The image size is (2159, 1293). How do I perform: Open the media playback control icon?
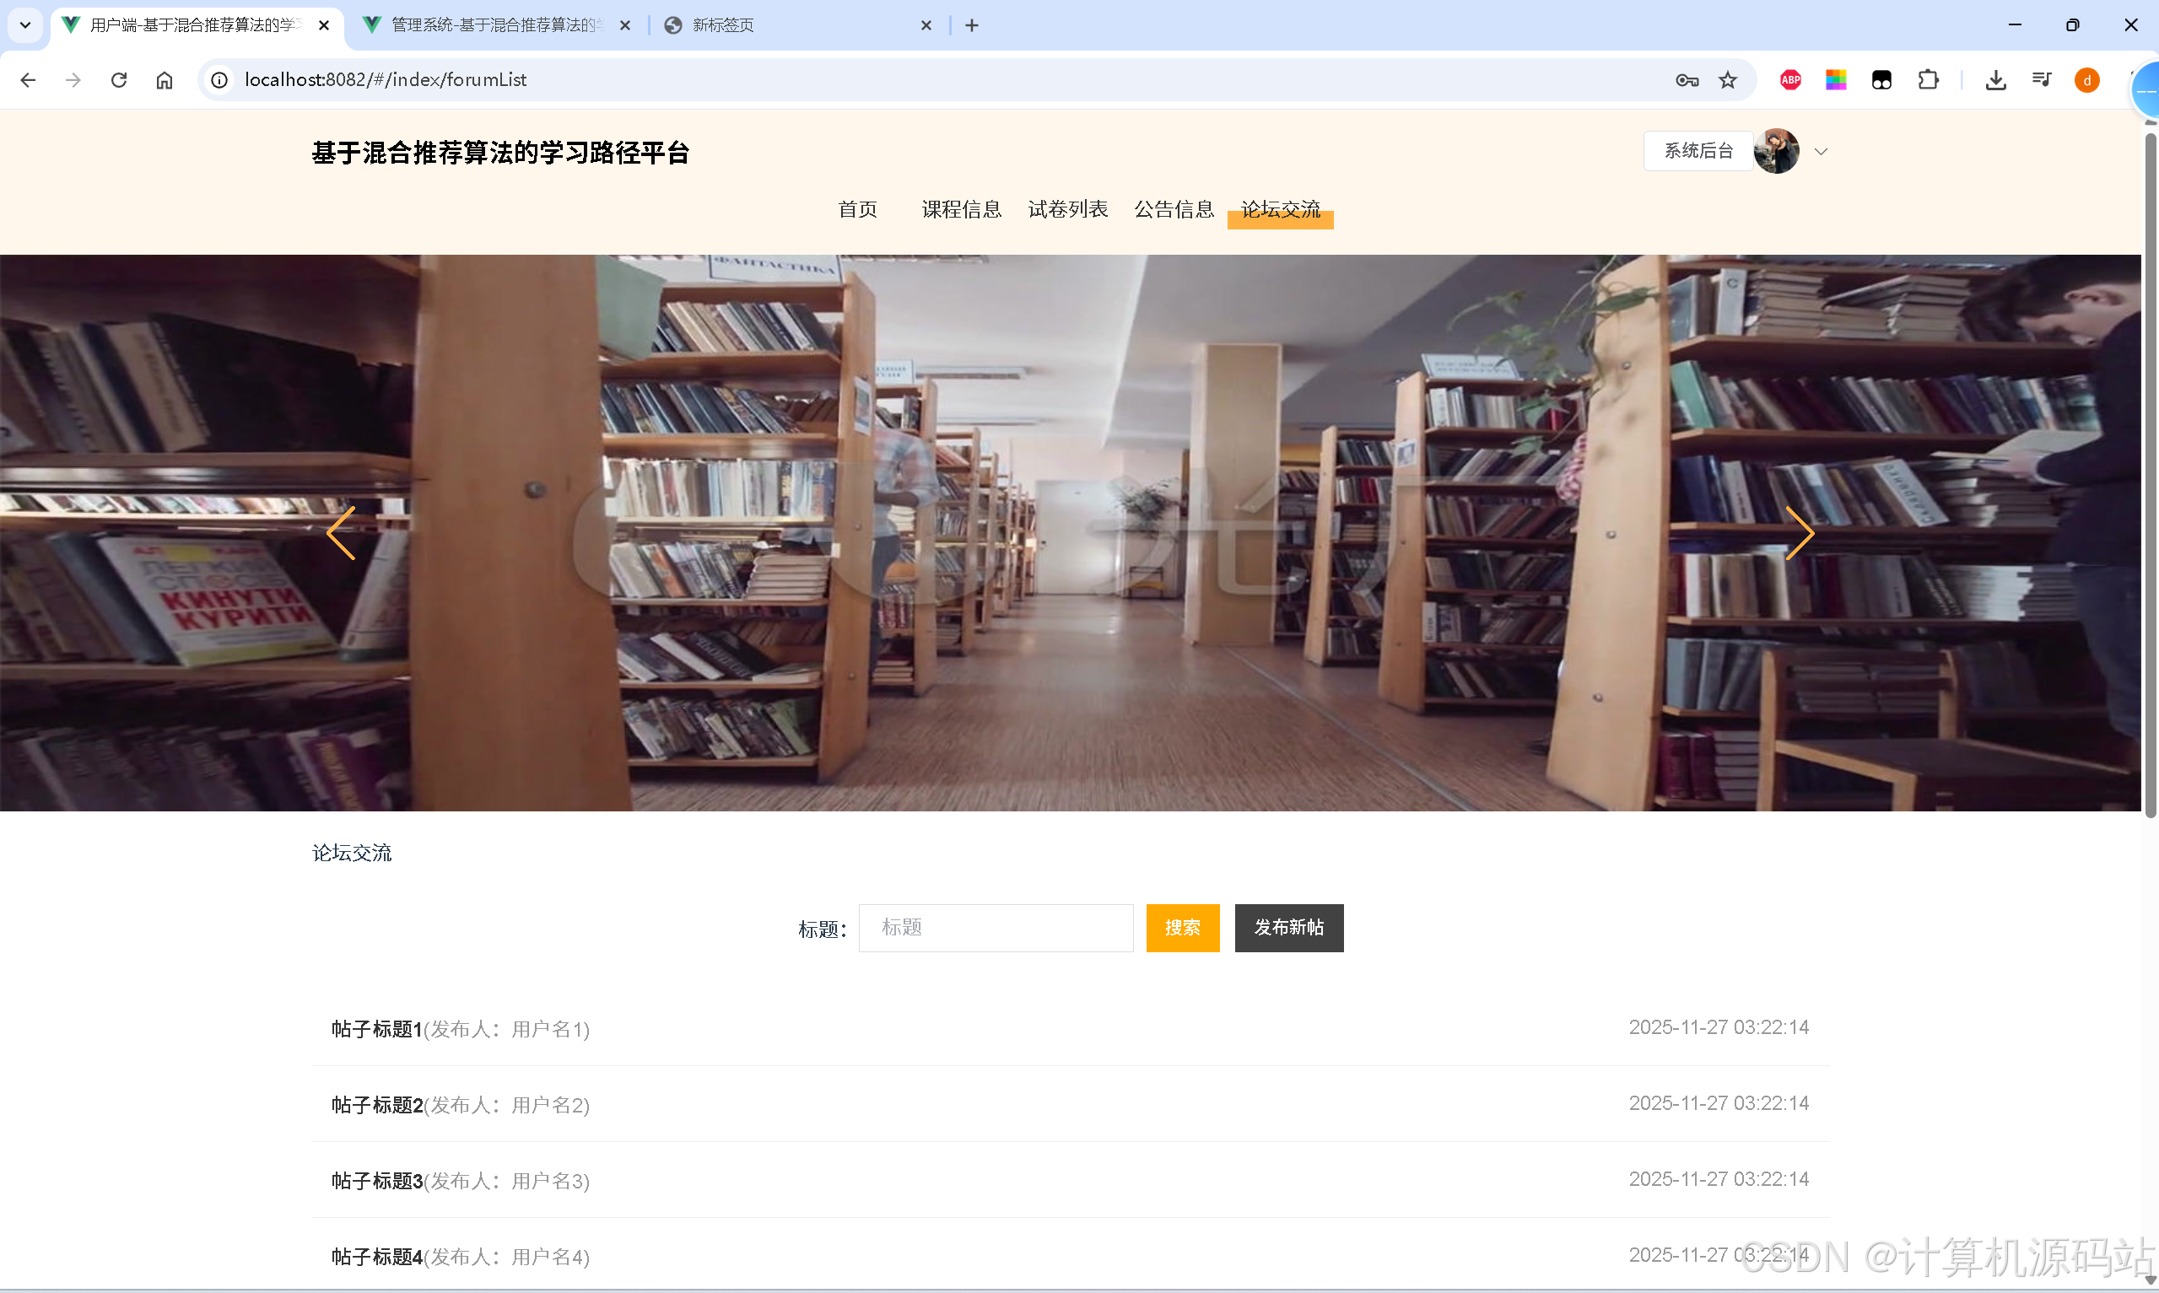2042,79
